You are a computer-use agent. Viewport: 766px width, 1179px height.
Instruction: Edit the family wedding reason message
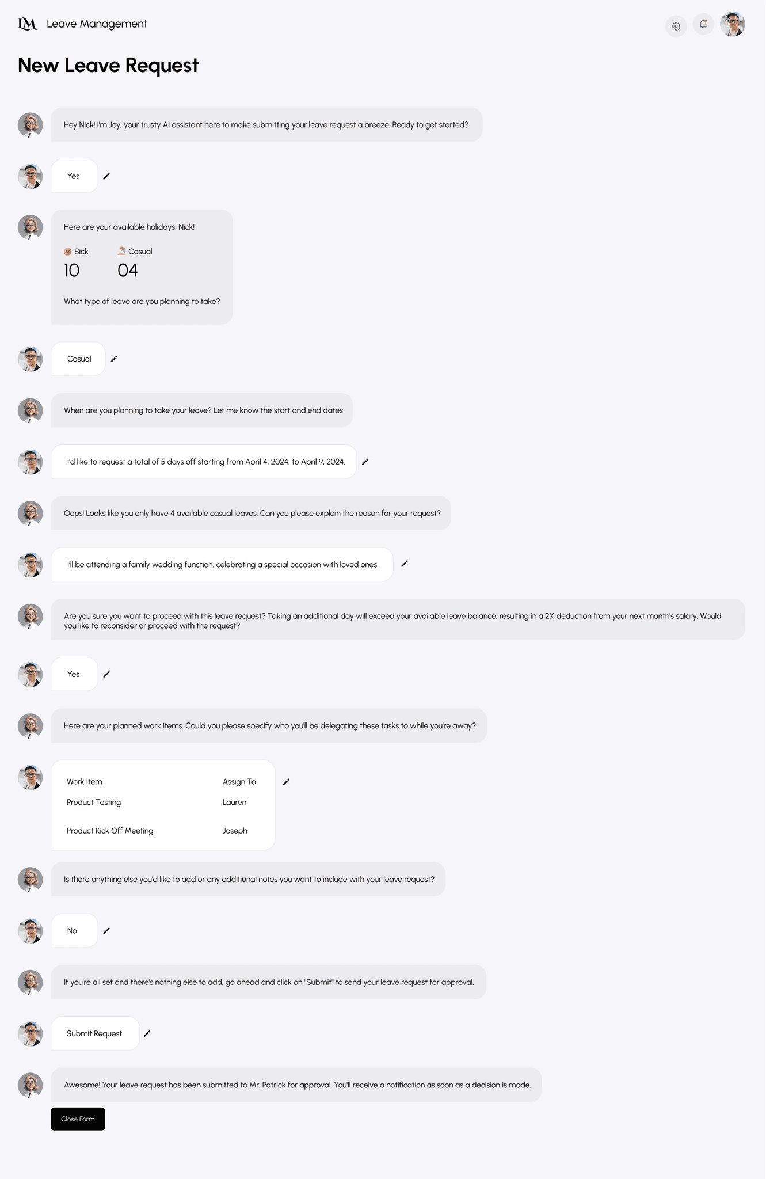(x=405, y=564)
